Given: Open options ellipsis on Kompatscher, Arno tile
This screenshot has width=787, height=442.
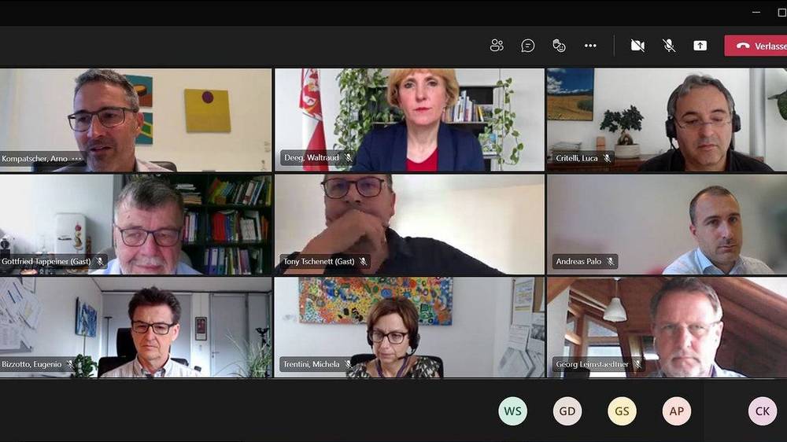Looking at the screenshot, I should click(77, 159).
